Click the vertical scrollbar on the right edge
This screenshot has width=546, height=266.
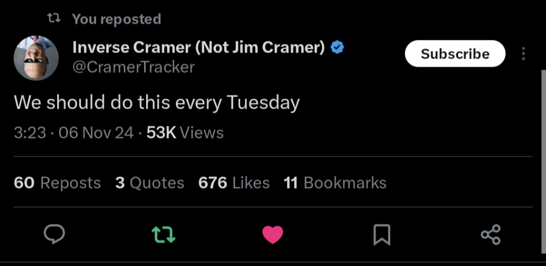(543, 162)
